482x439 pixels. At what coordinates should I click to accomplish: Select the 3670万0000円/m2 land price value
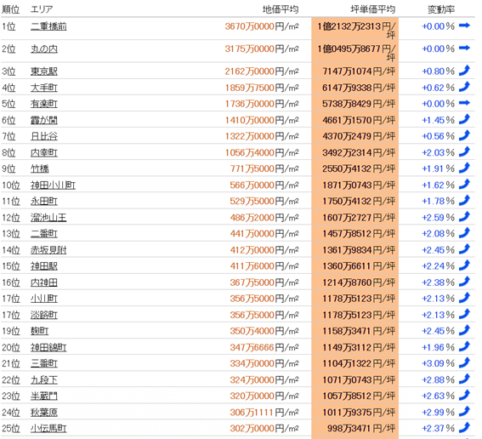click(x=262, y=26)
